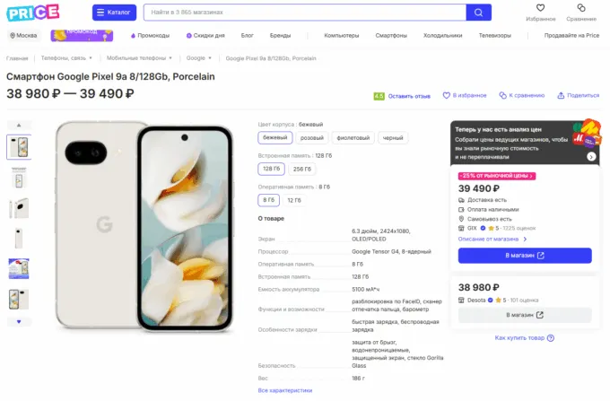The height and width of the screenshot is (401, 610).
Task: Add product via В избранное heart
Action: tap(449, 95)
